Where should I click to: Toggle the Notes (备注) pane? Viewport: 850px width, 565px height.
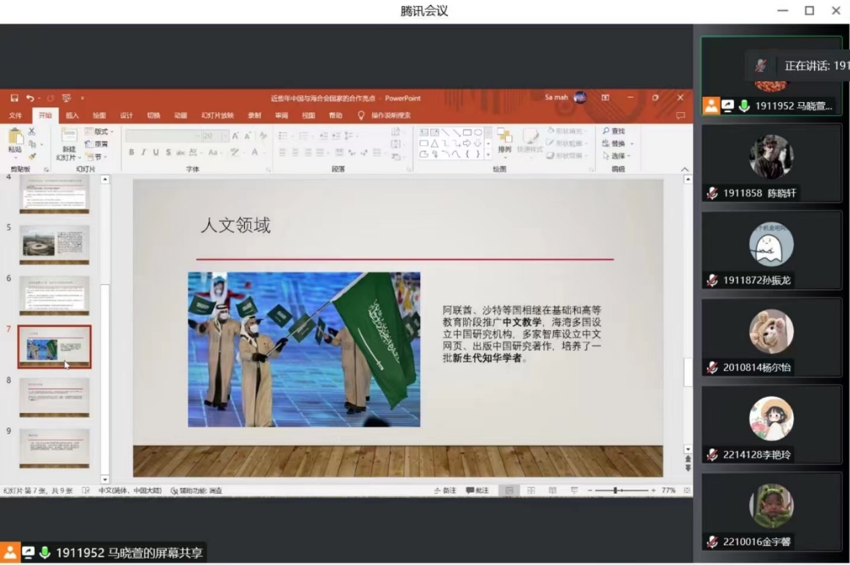(445, 491)
